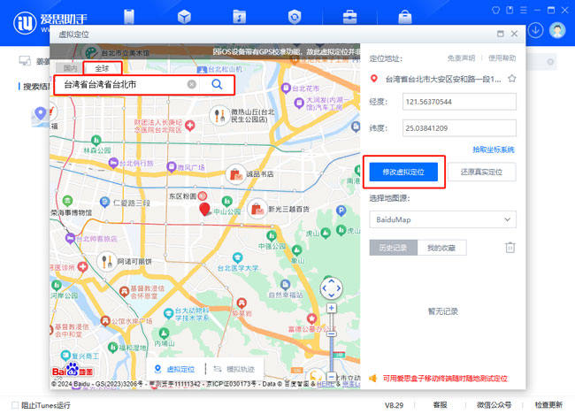Image resolution: width=575 pixels, height=414 pixels.
Task: Open the flash shield icon in toolbar
Action: pyautogui.click(x=295, y=17)
